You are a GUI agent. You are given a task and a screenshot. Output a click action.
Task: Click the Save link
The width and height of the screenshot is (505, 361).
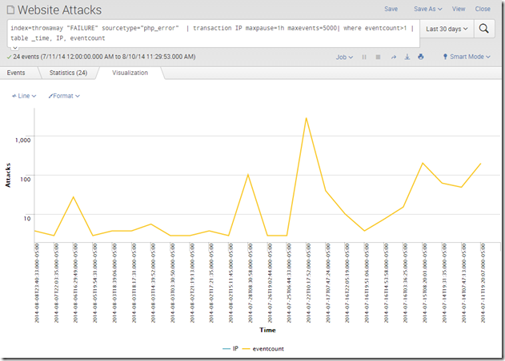[391, 9]
